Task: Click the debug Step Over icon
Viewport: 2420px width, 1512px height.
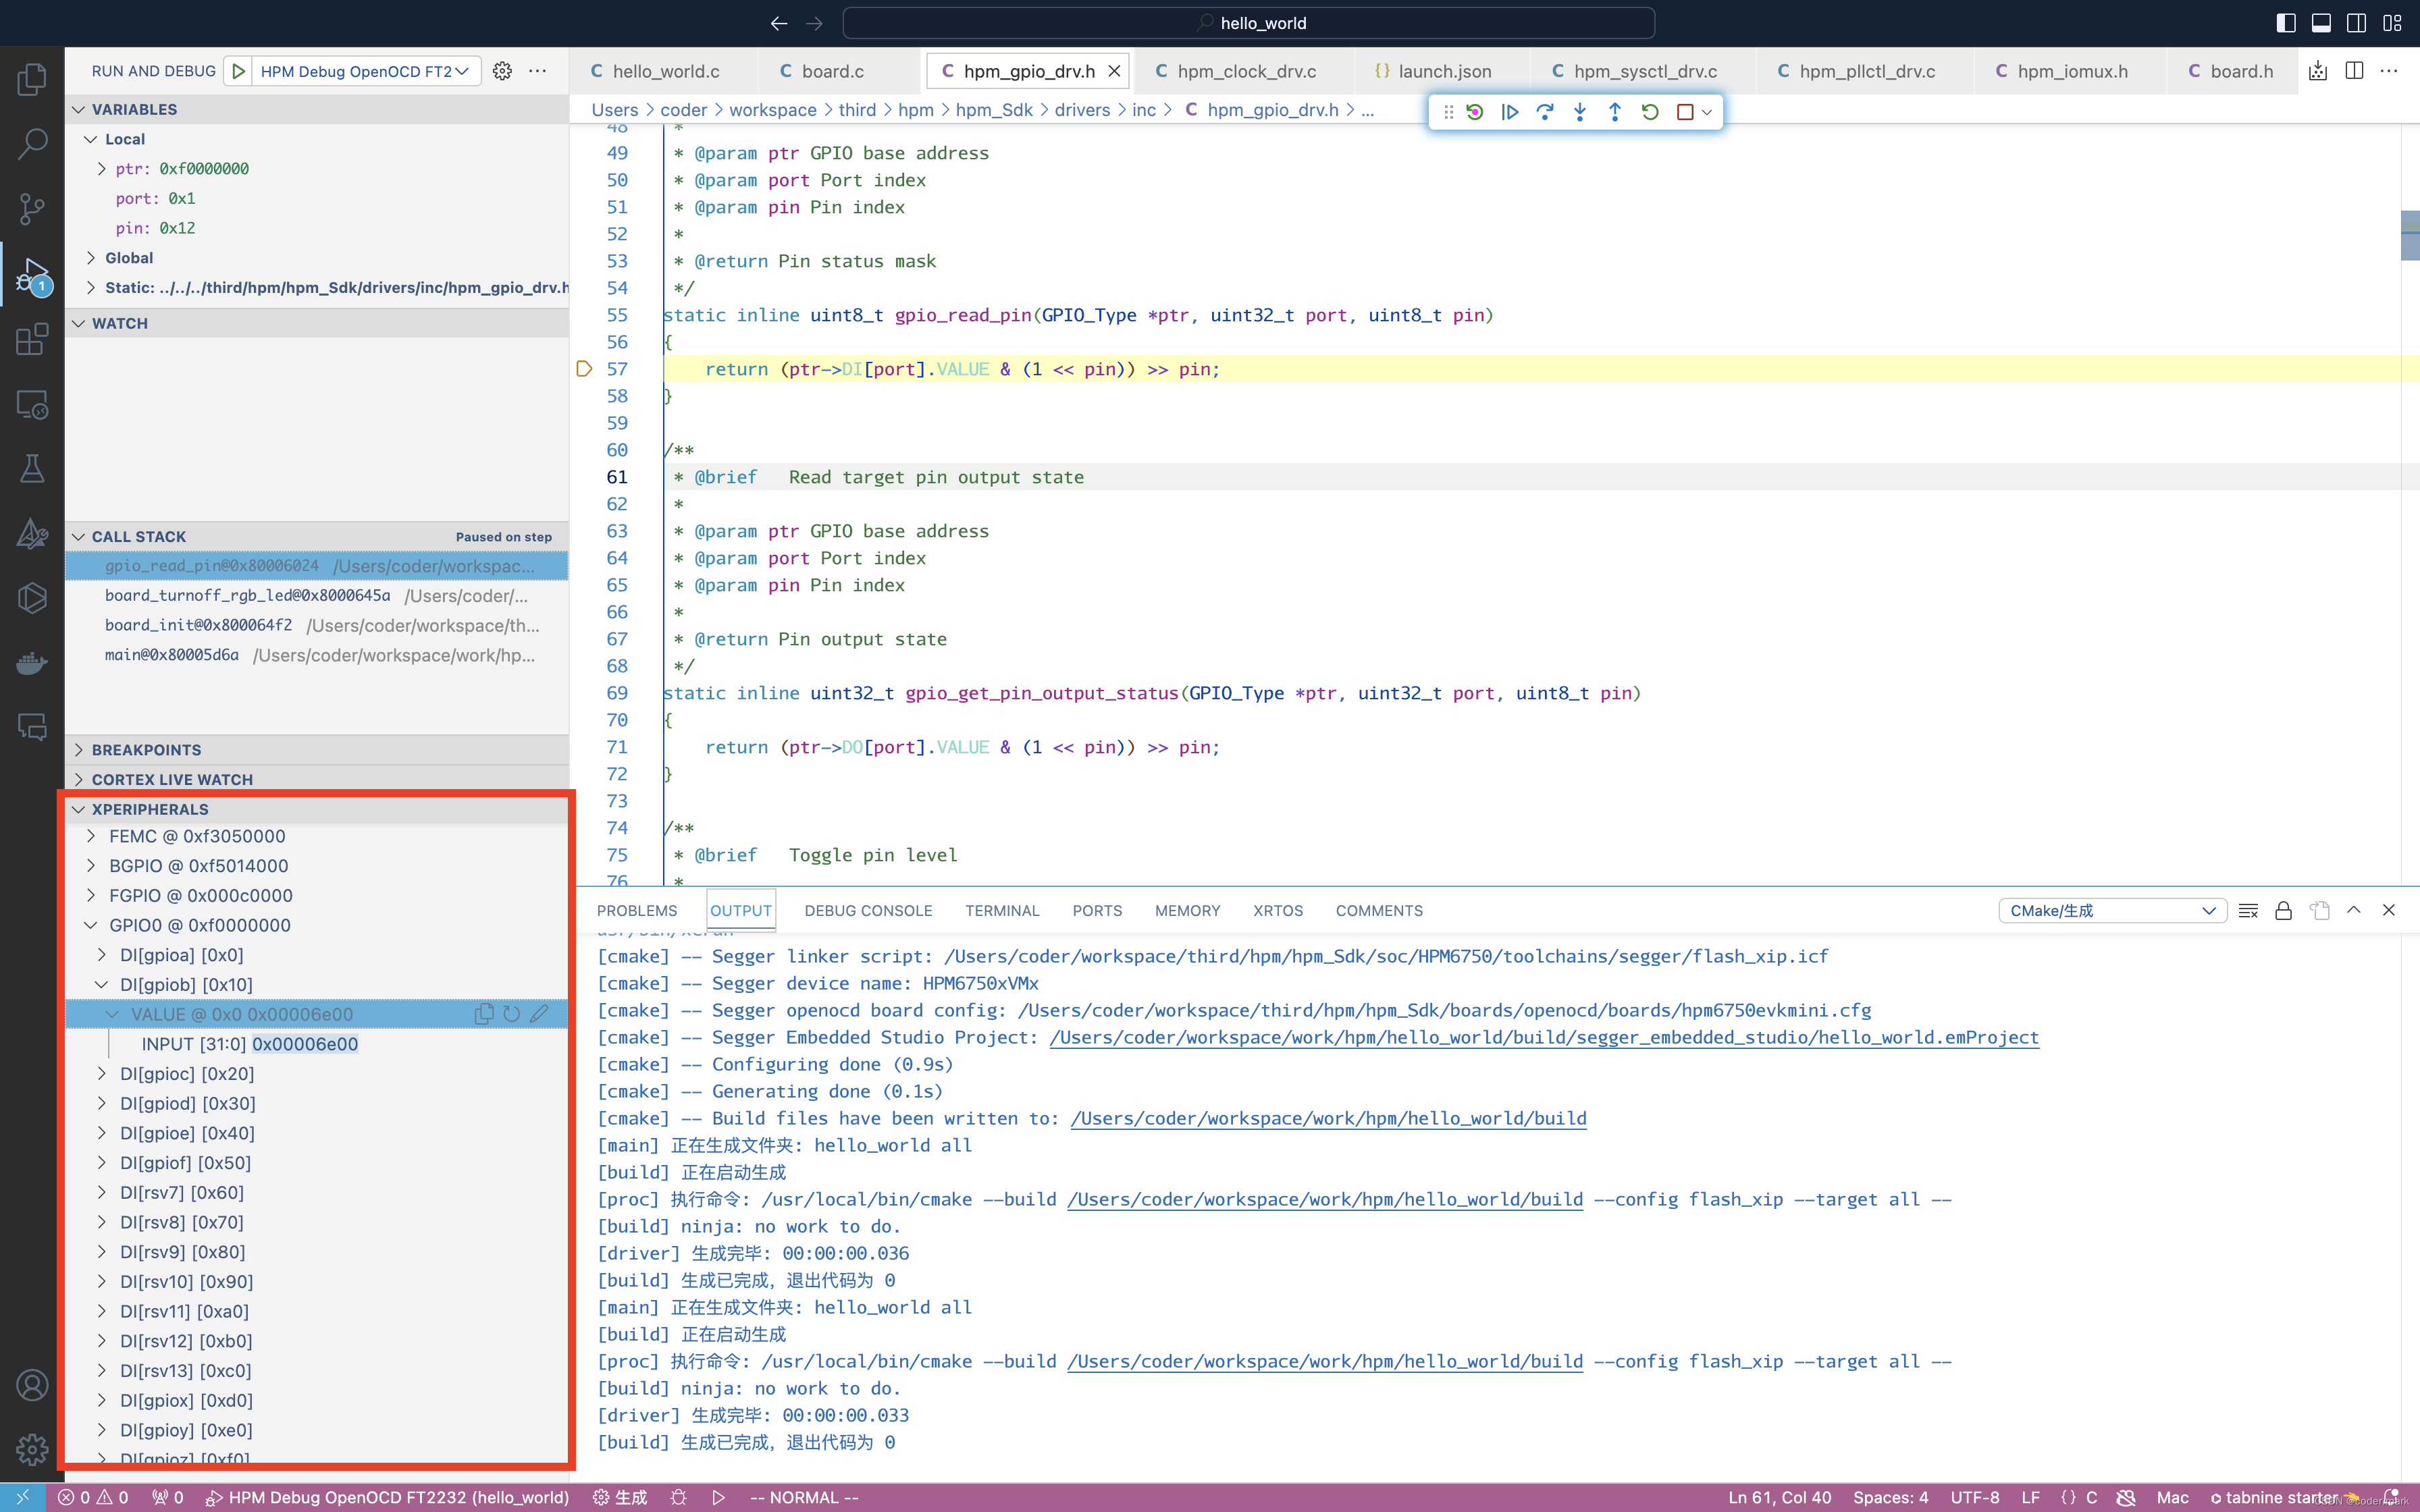Action: 1544,112
